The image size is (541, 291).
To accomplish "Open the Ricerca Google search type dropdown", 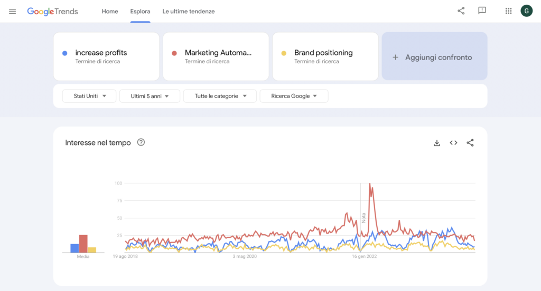I will tap(294, 96).
